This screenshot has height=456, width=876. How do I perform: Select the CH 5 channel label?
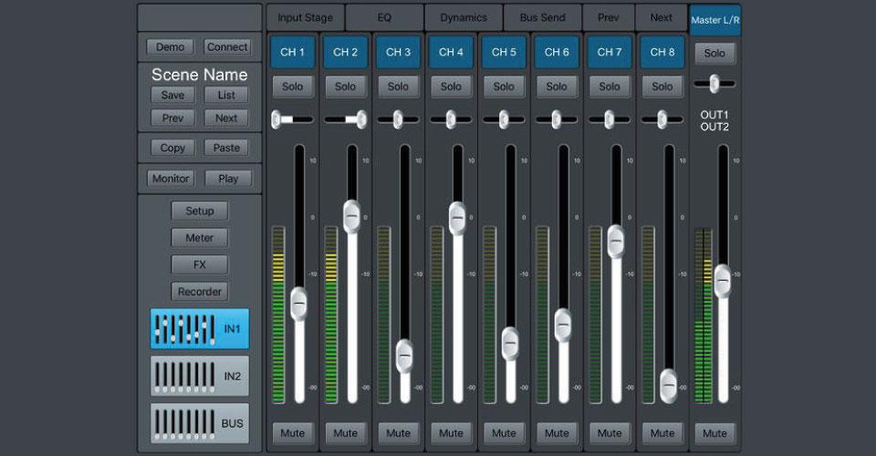tap(504, 52)
